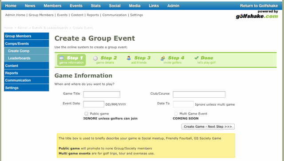Enable the Public game checkbox
The image size is (284, 161).
(86, 114)
